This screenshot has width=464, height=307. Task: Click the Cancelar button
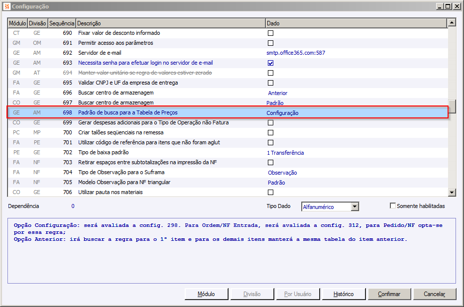(435, 294)
